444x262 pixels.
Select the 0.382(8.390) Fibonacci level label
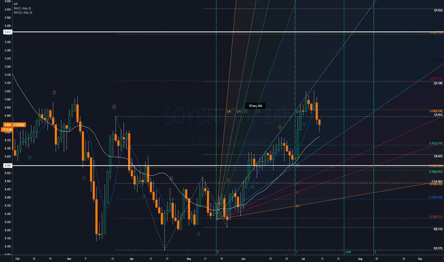point(436,197)
